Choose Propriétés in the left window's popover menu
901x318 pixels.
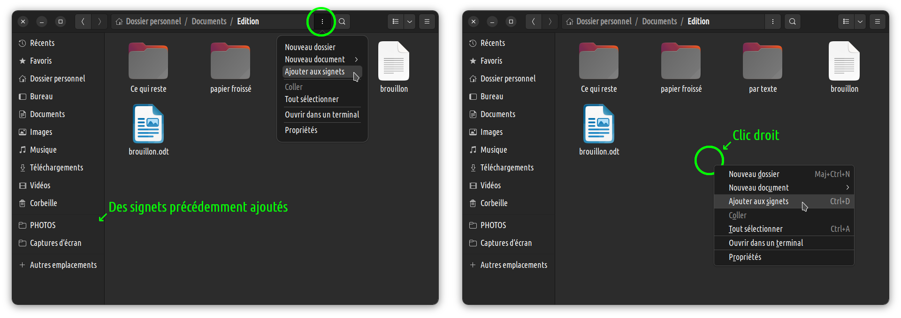(301, 130)
